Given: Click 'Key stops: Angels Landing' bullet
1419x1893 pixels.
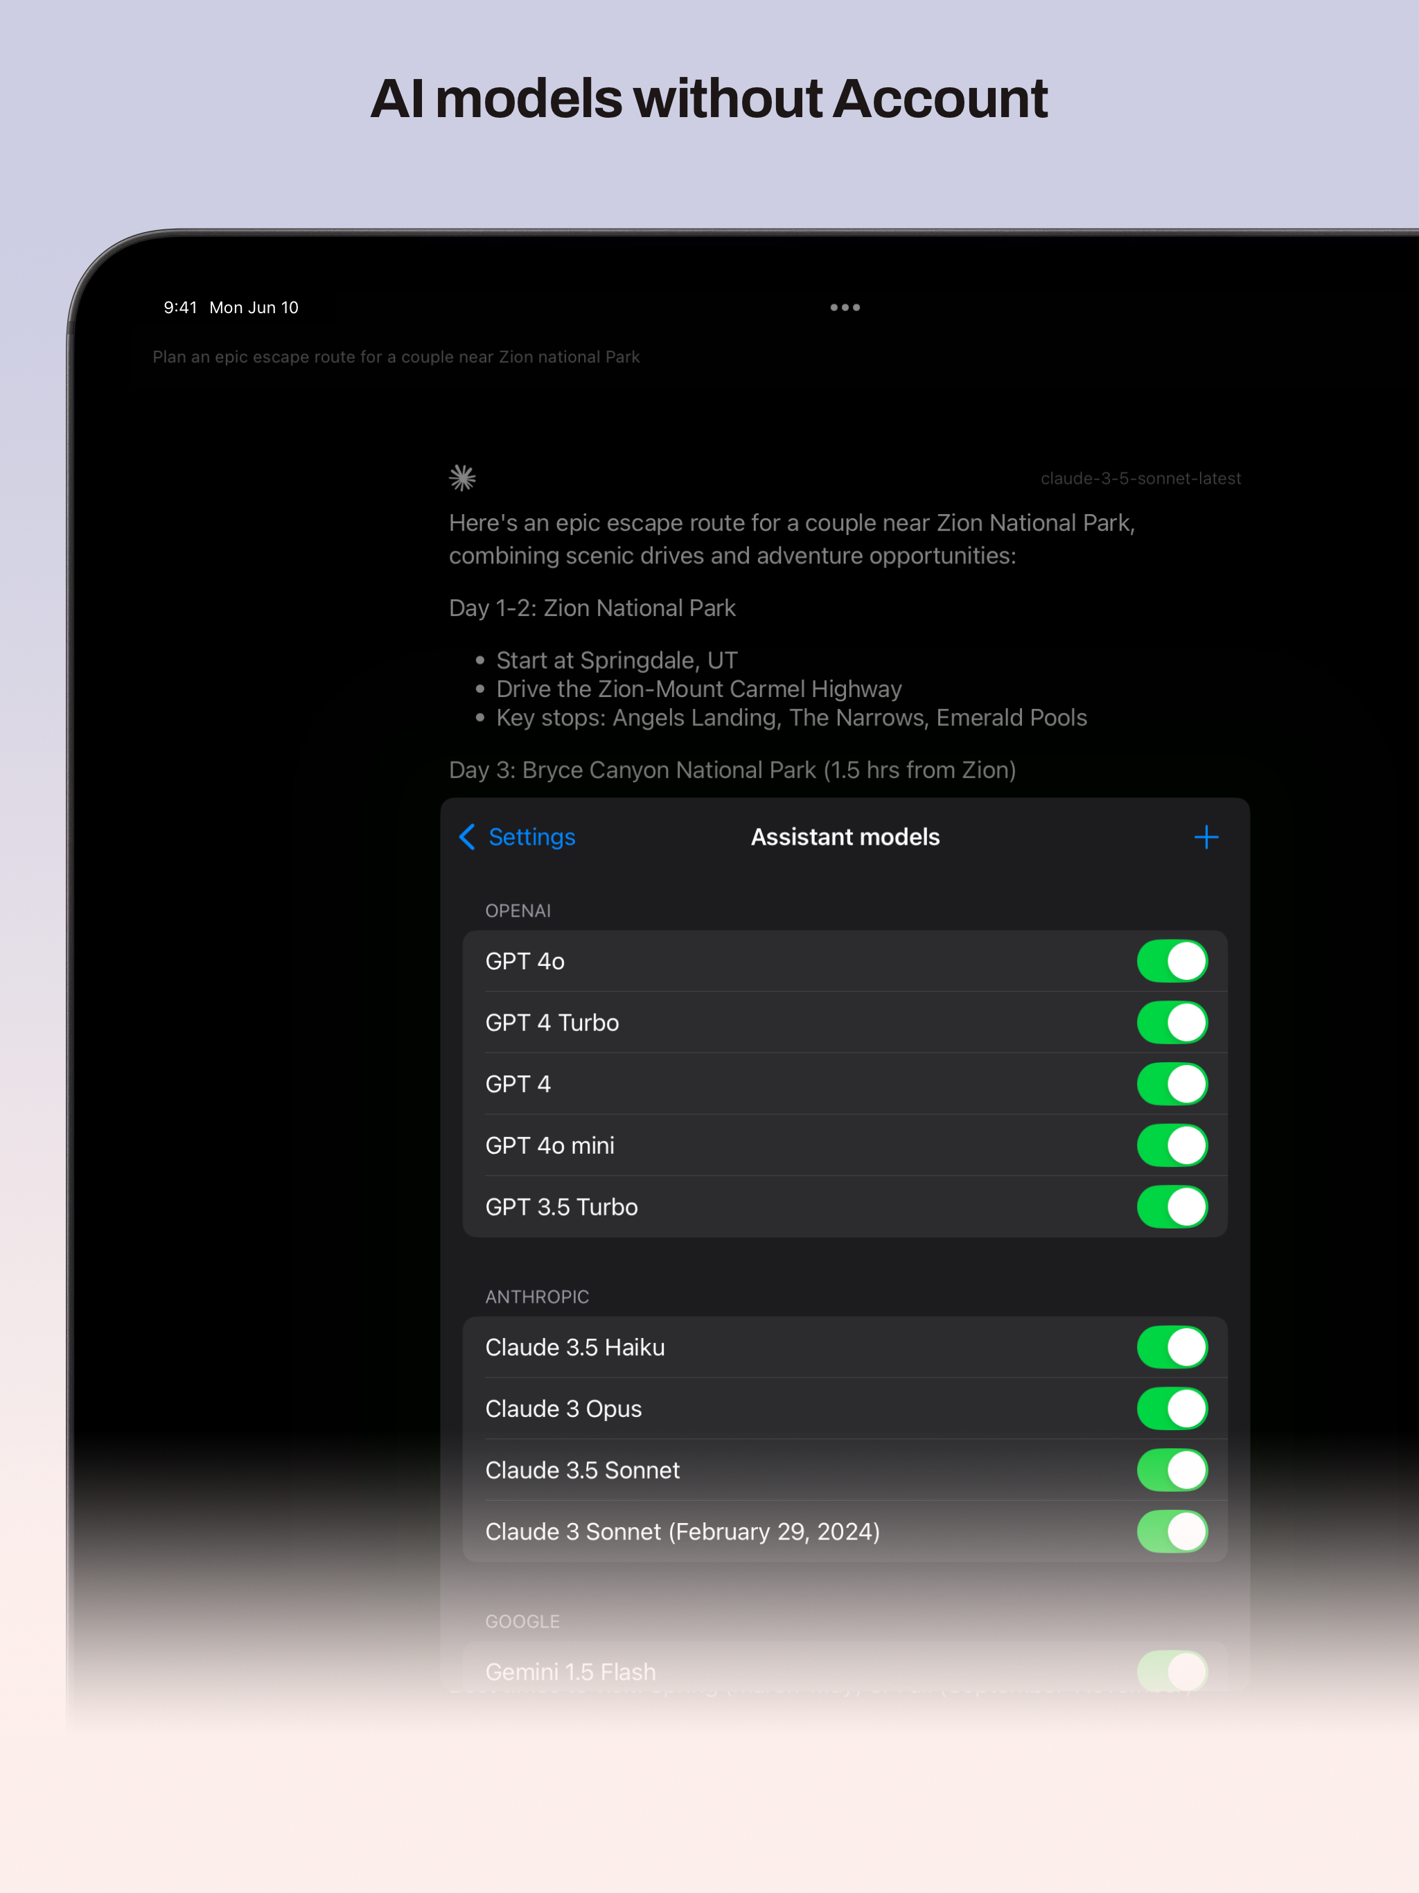Looking at the screenshot, I should [792, 718].
